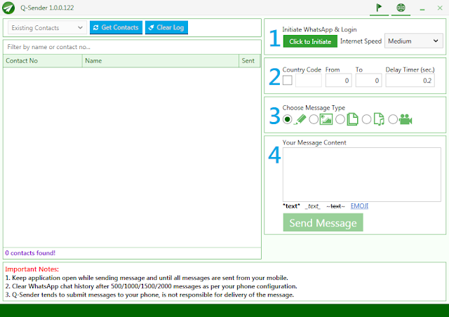The width and height of the screenshot is (449, 317).
Task: Click the Q-Sender paper plane logo
Action: pyautogui.click(x=8, y=8)
